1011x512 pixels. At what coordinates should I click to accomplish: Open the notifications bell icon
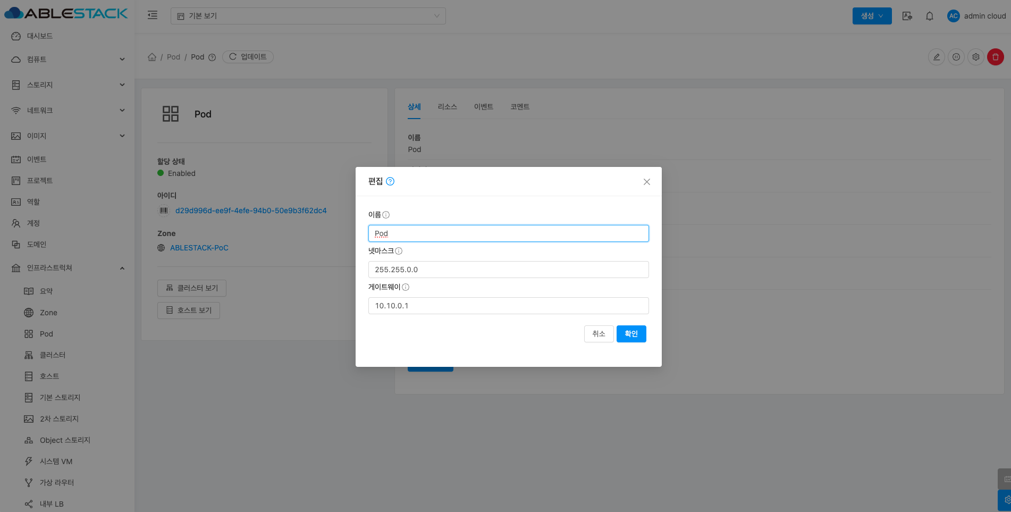pos(929,16)
